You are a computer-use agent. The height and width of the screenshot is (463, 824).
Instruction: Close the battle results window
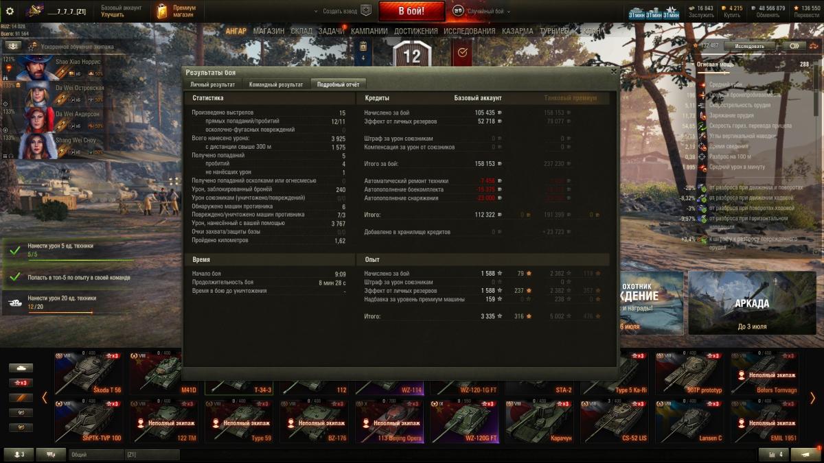(614, 71)
